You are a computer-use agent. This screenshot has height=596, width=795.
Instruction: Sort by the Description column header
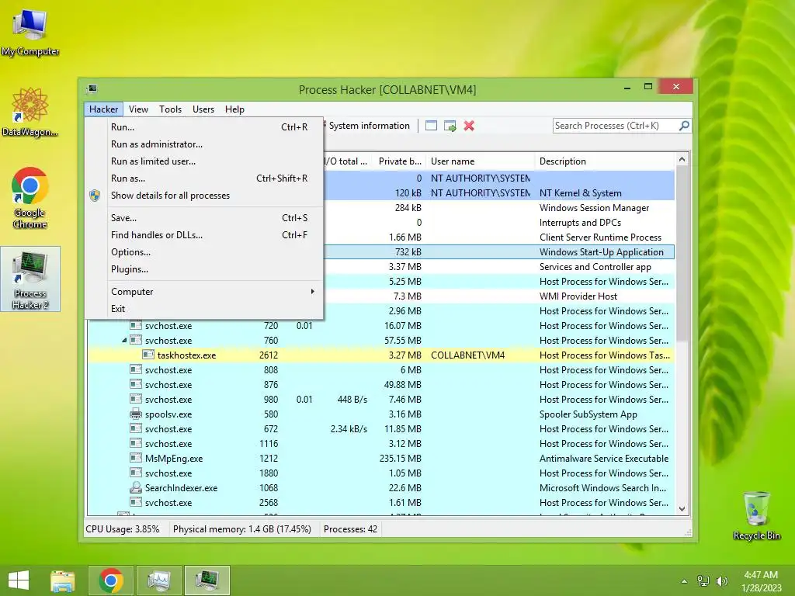click(605, 161)
